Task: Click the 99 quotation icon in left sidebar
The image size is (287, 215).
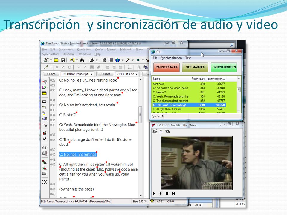Action: pos(44,148)
